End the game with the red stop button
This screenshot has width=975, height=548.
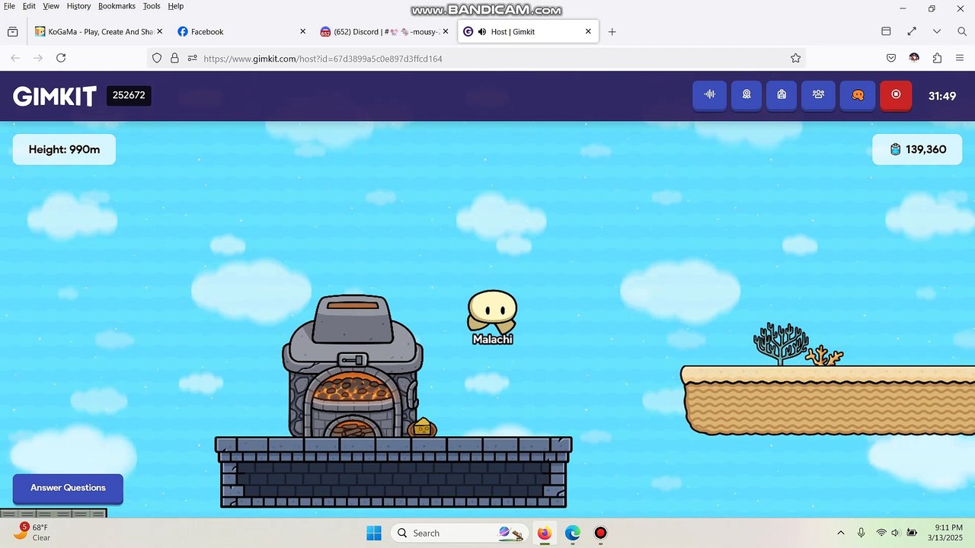coord(896,95)
